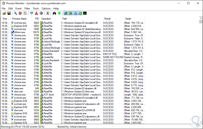Toggle Show Network Activity icon

coord(75,13)
